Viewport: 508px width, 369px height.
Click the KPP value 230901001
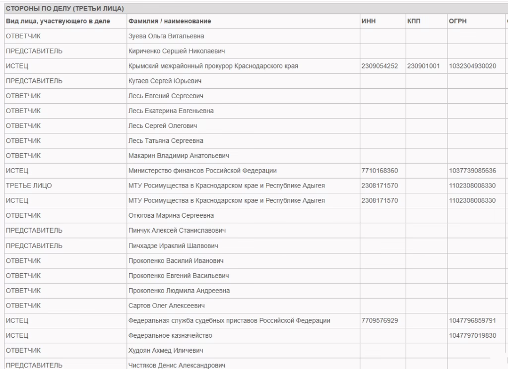[423, 66]
